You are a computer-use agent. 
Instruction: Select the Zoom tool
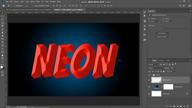[2, 58]
